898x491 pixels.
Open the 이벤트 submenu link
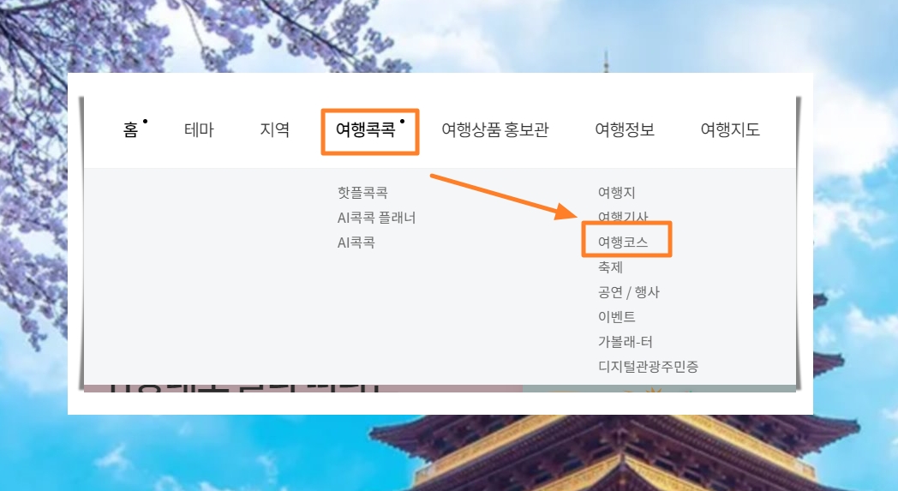click(x=616, y=317)
